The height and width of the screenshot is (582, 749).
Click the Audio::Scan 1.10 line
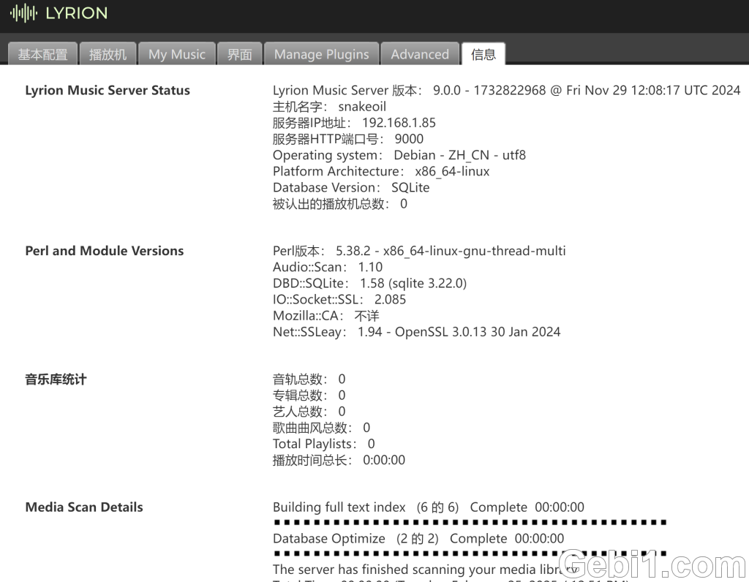328,267
